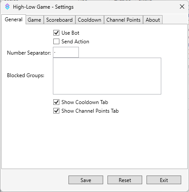
Task: Focus the Number Separator input field
Action: tap(66, 52)
